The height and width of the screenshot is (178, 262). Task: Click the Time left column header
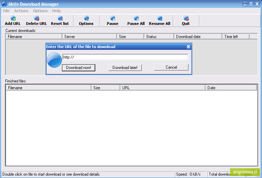236,37
